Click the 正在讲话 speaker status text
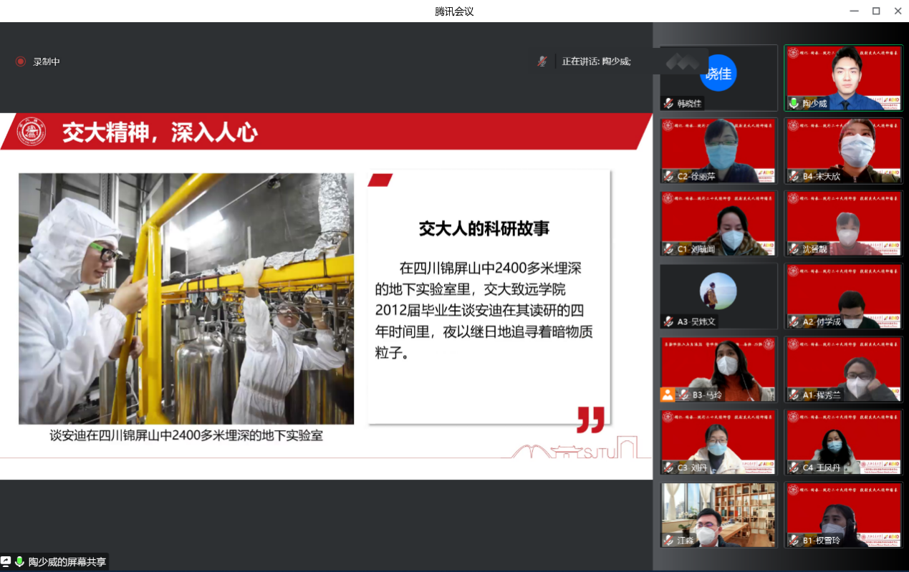The height and width of the screenshot is (572, 909). pos(596,62)
